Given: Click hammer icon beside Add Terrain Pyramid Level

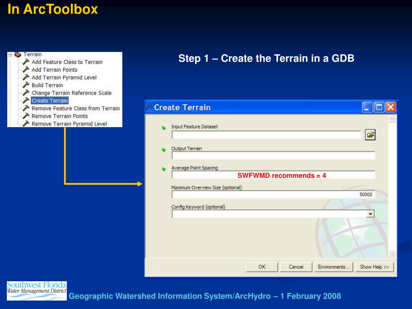Looking at the screenshot, I should 26,78.
